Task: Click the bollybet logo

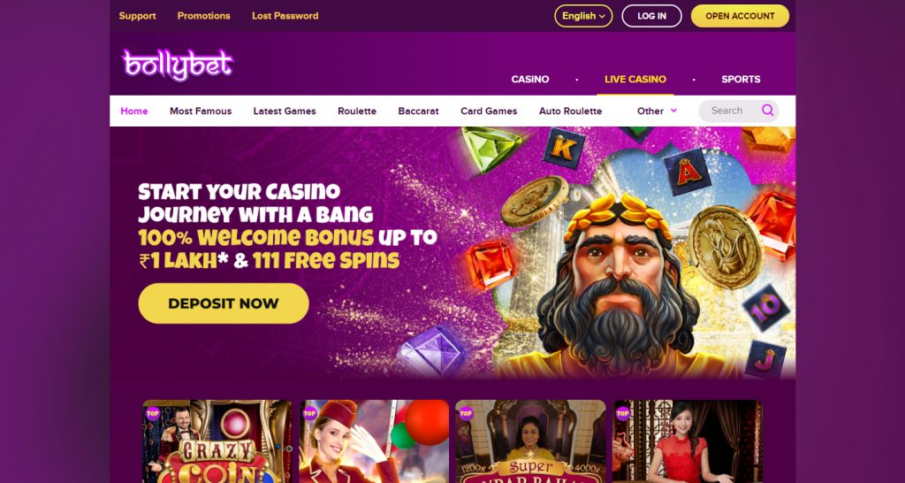Action: (x=178, y=64)
